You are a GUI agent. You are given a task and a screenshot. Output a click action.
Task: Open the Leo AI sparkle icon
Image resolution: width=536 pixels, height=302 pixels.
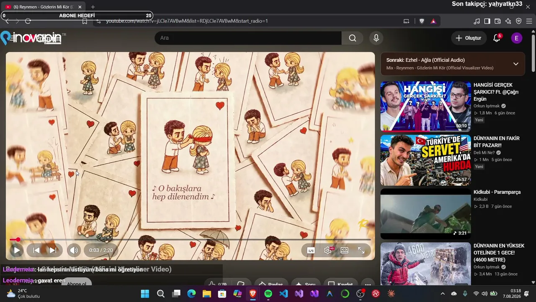point(508,21)
